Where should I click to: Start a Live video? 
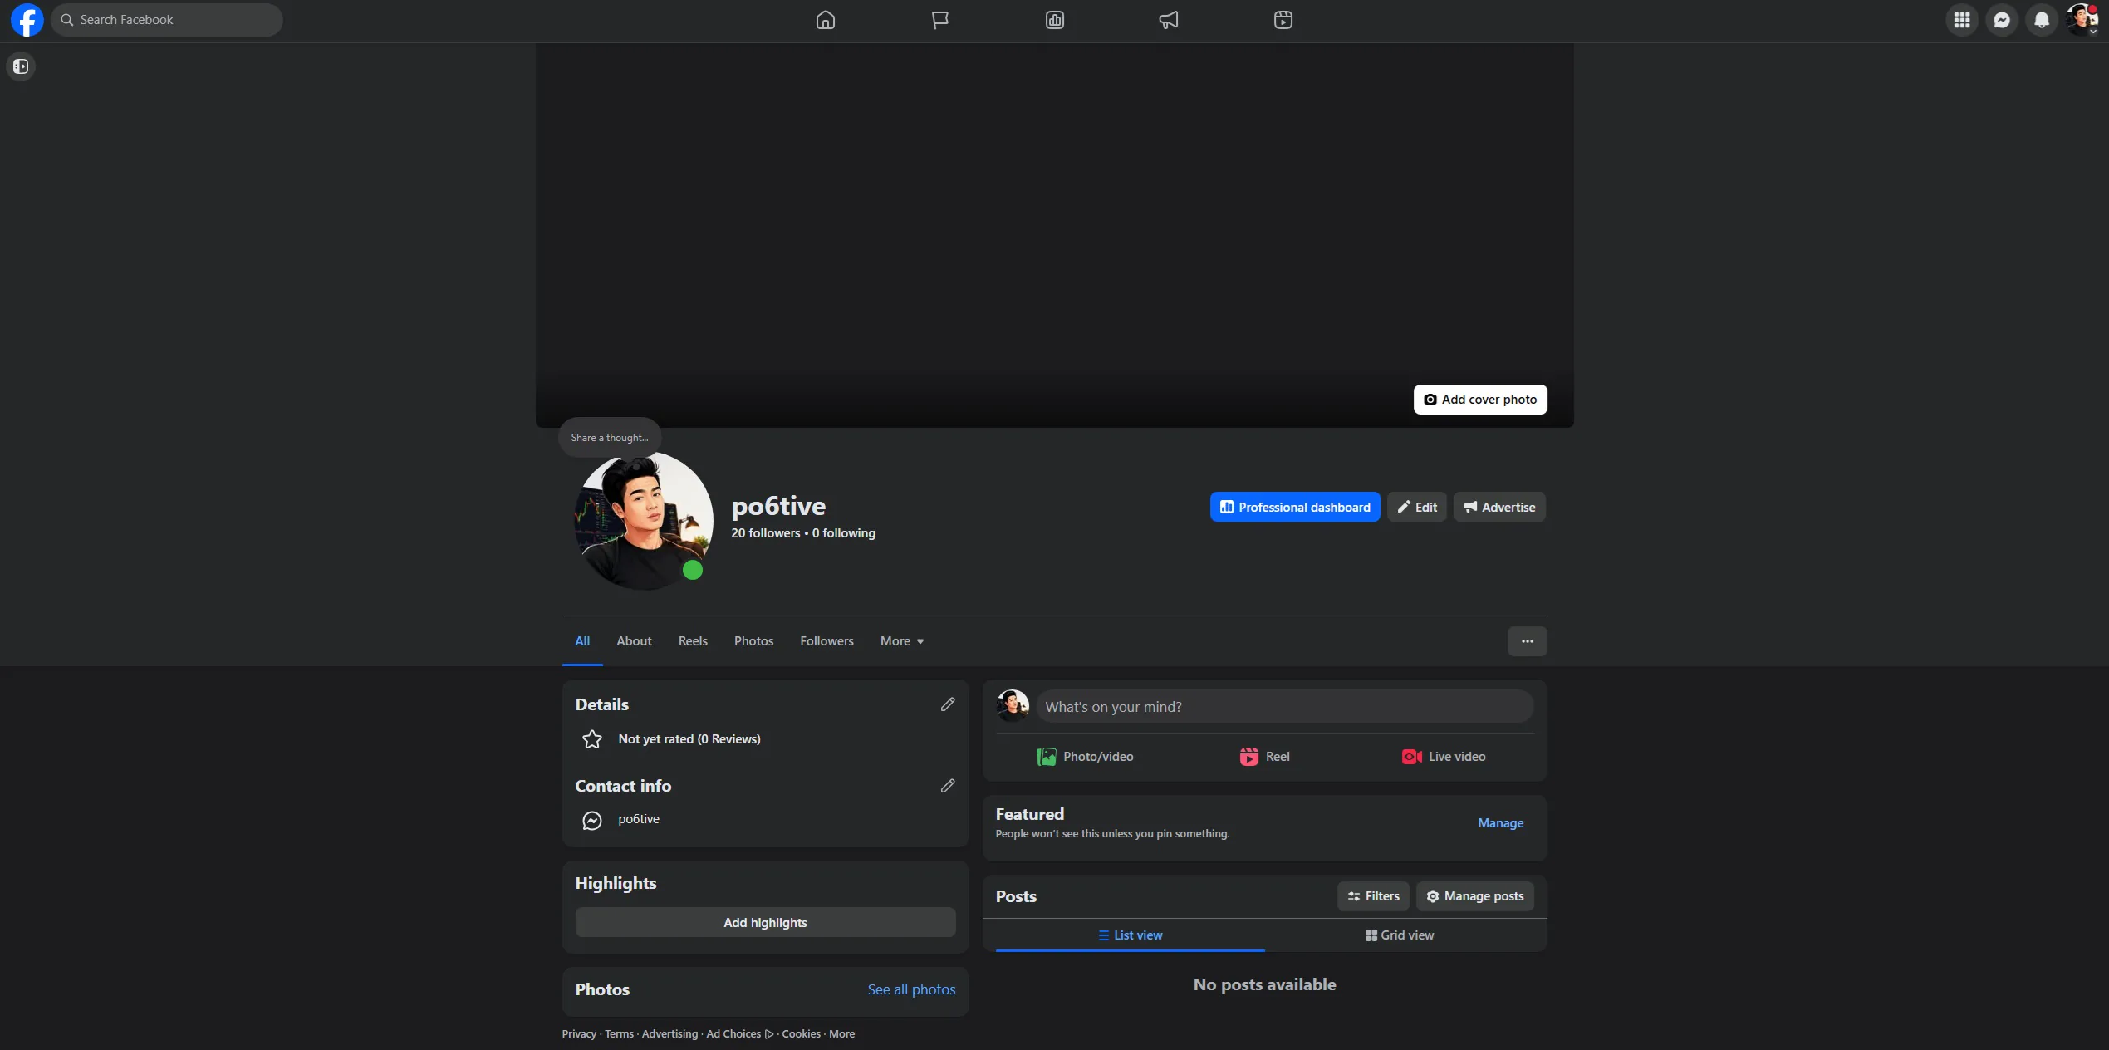pyautogui.click(x=1444, y=757)
